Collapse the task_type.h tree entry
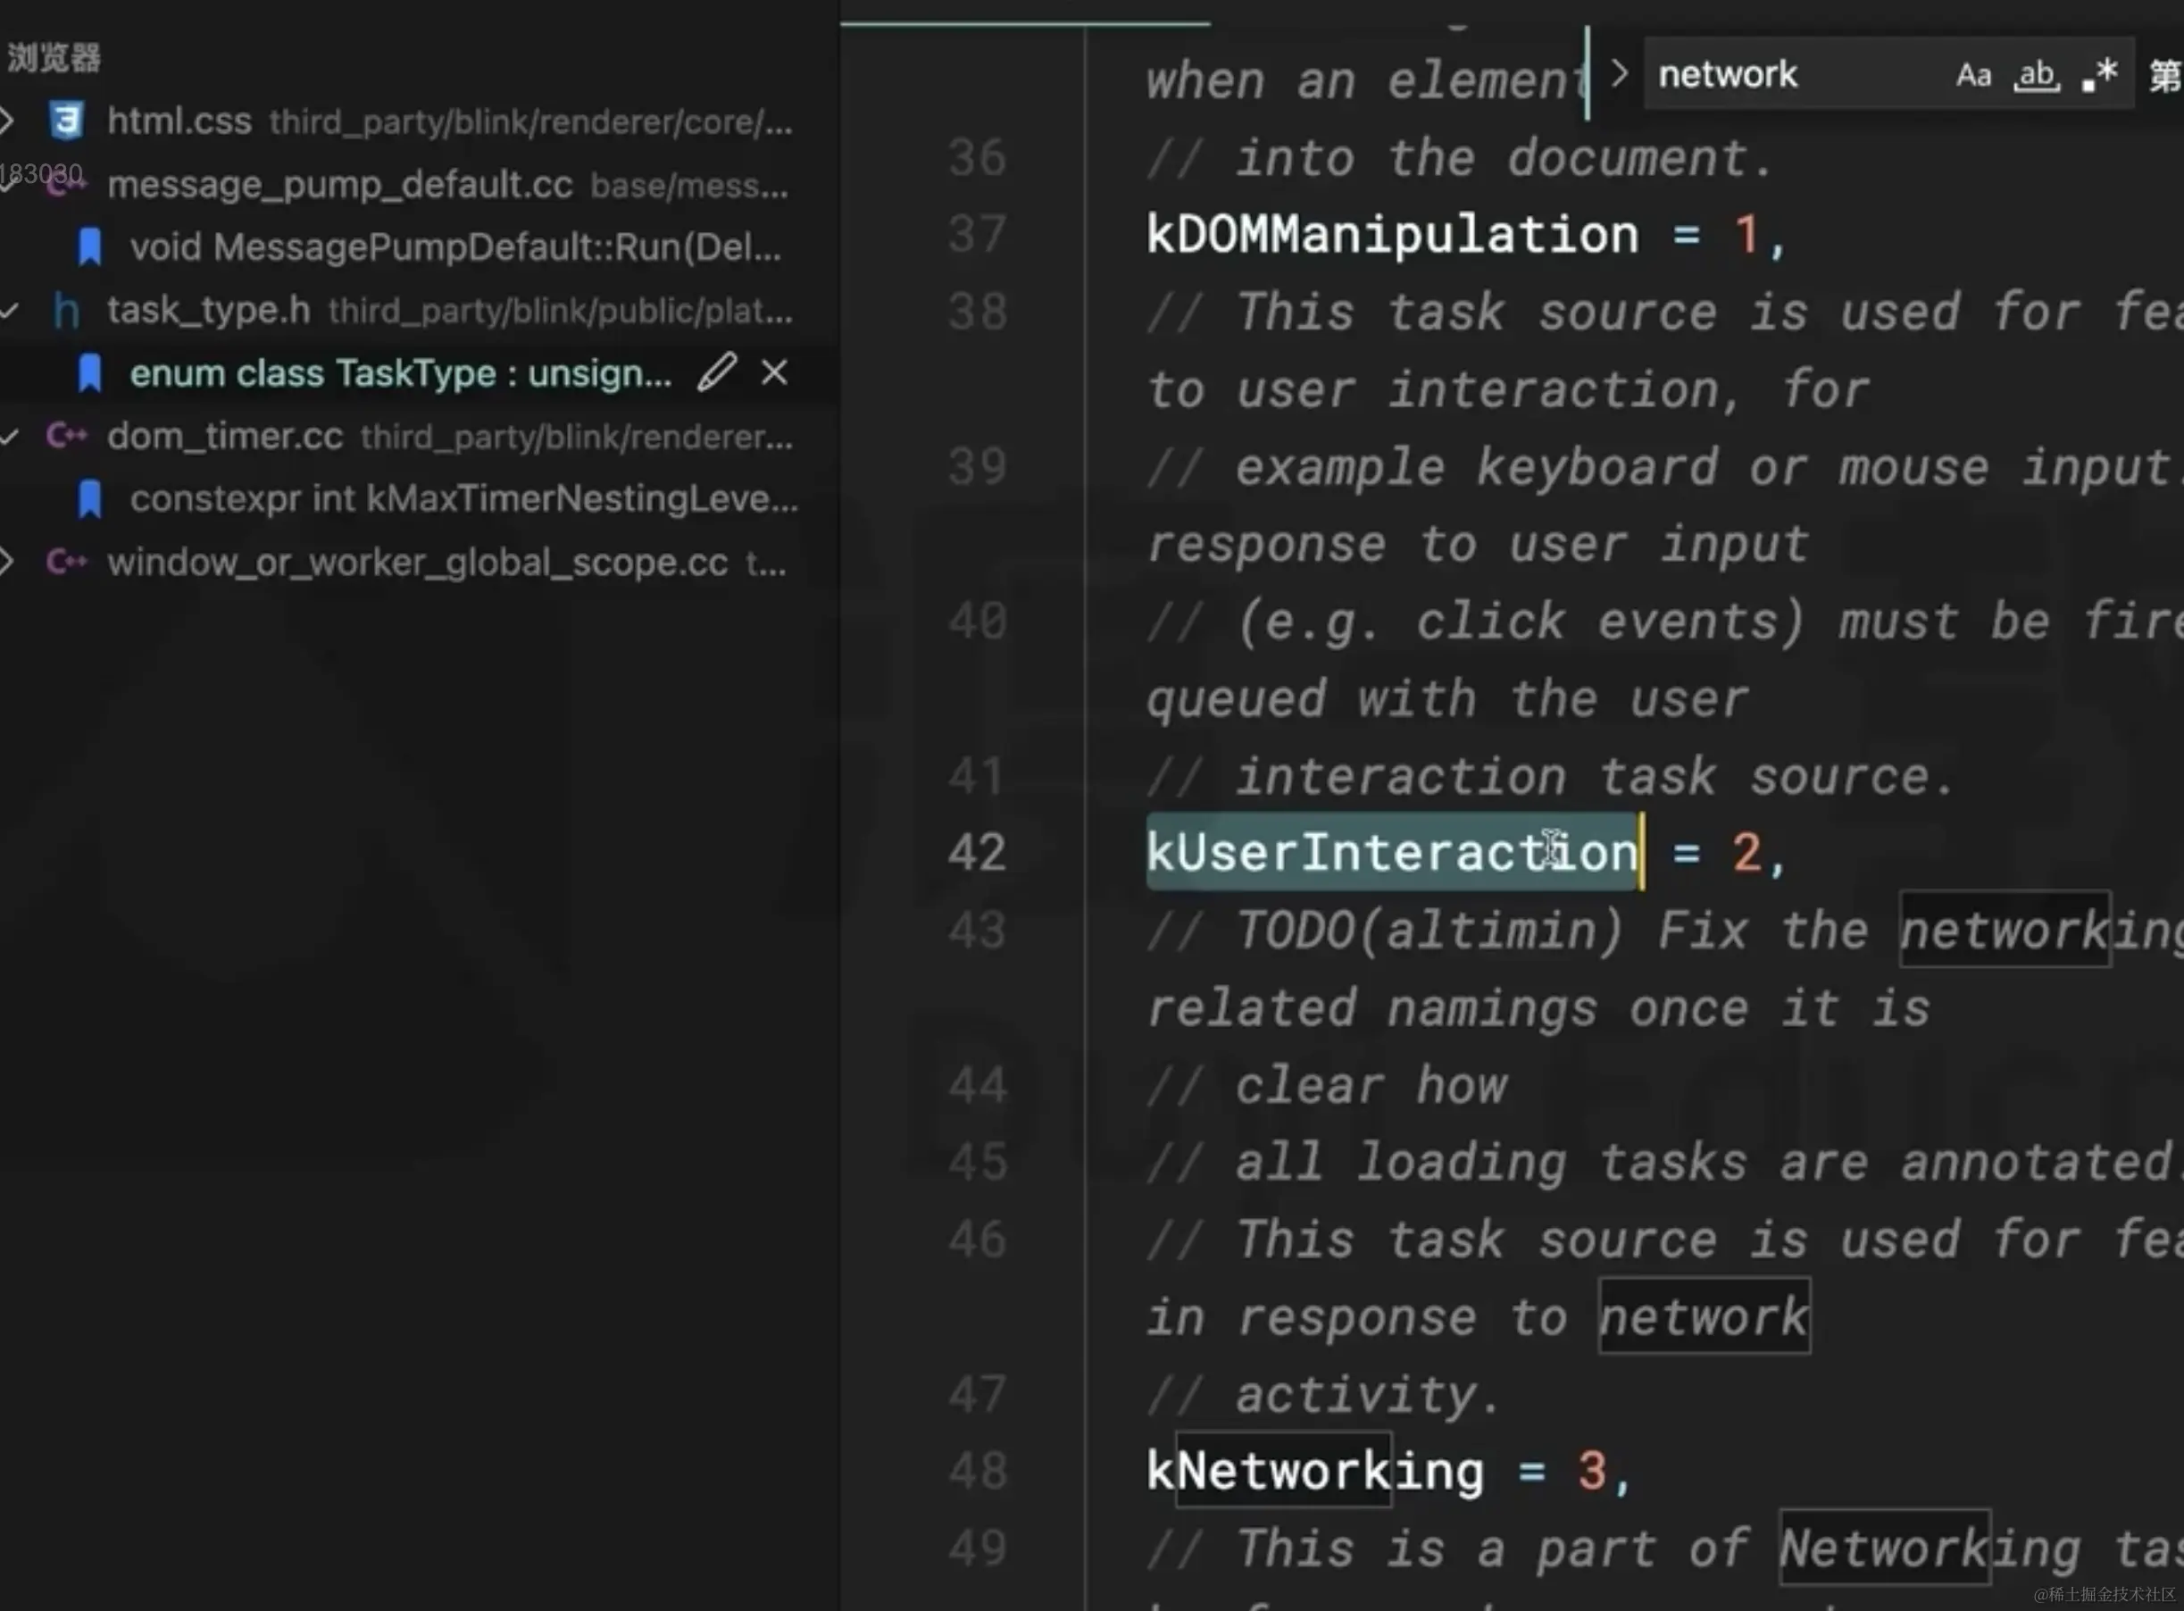This screenshot has width=2184, height=1611. (x=8, y=310)
